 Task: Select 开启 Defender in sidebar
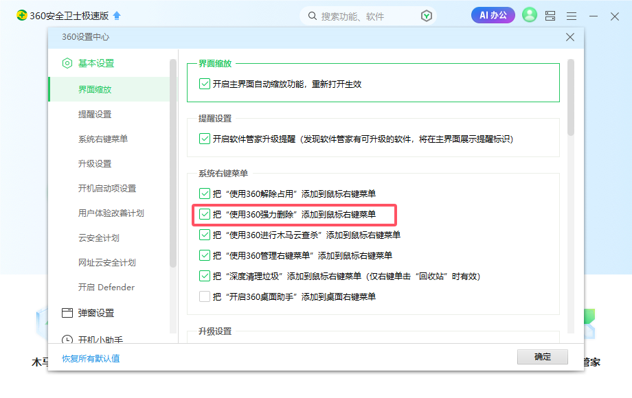pos(106,288)
